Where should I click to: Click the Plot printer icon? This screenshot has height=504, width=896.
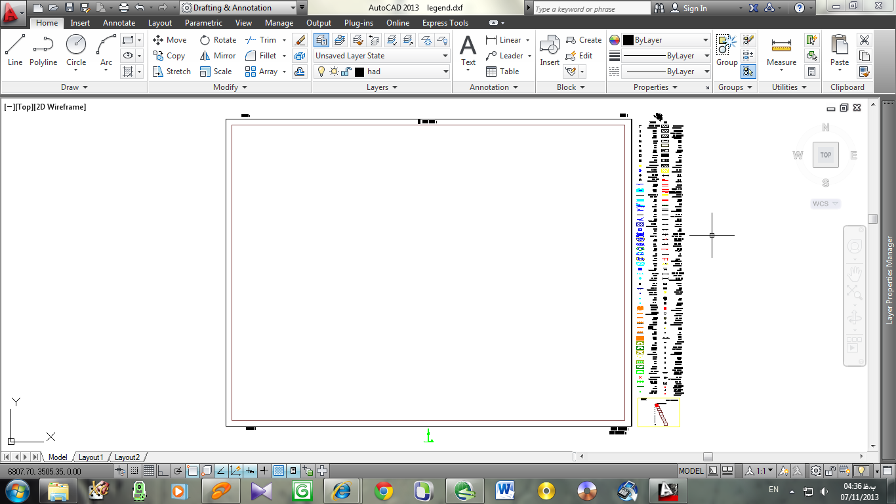(x=123, y=8)
